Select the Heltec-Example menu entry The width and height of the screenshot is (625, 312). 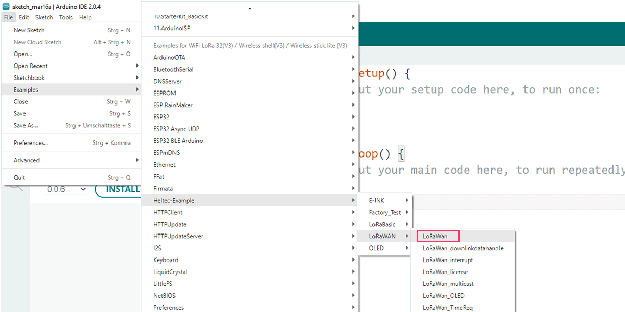click(x=250, y=201)
